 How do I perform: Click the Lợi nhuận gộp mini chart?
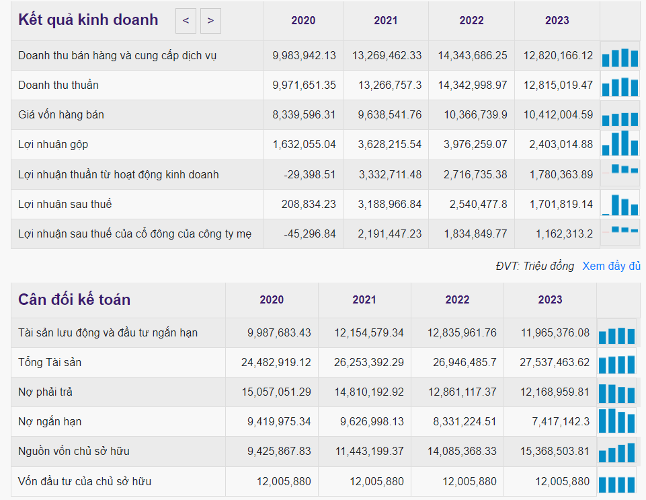[619, 144]
